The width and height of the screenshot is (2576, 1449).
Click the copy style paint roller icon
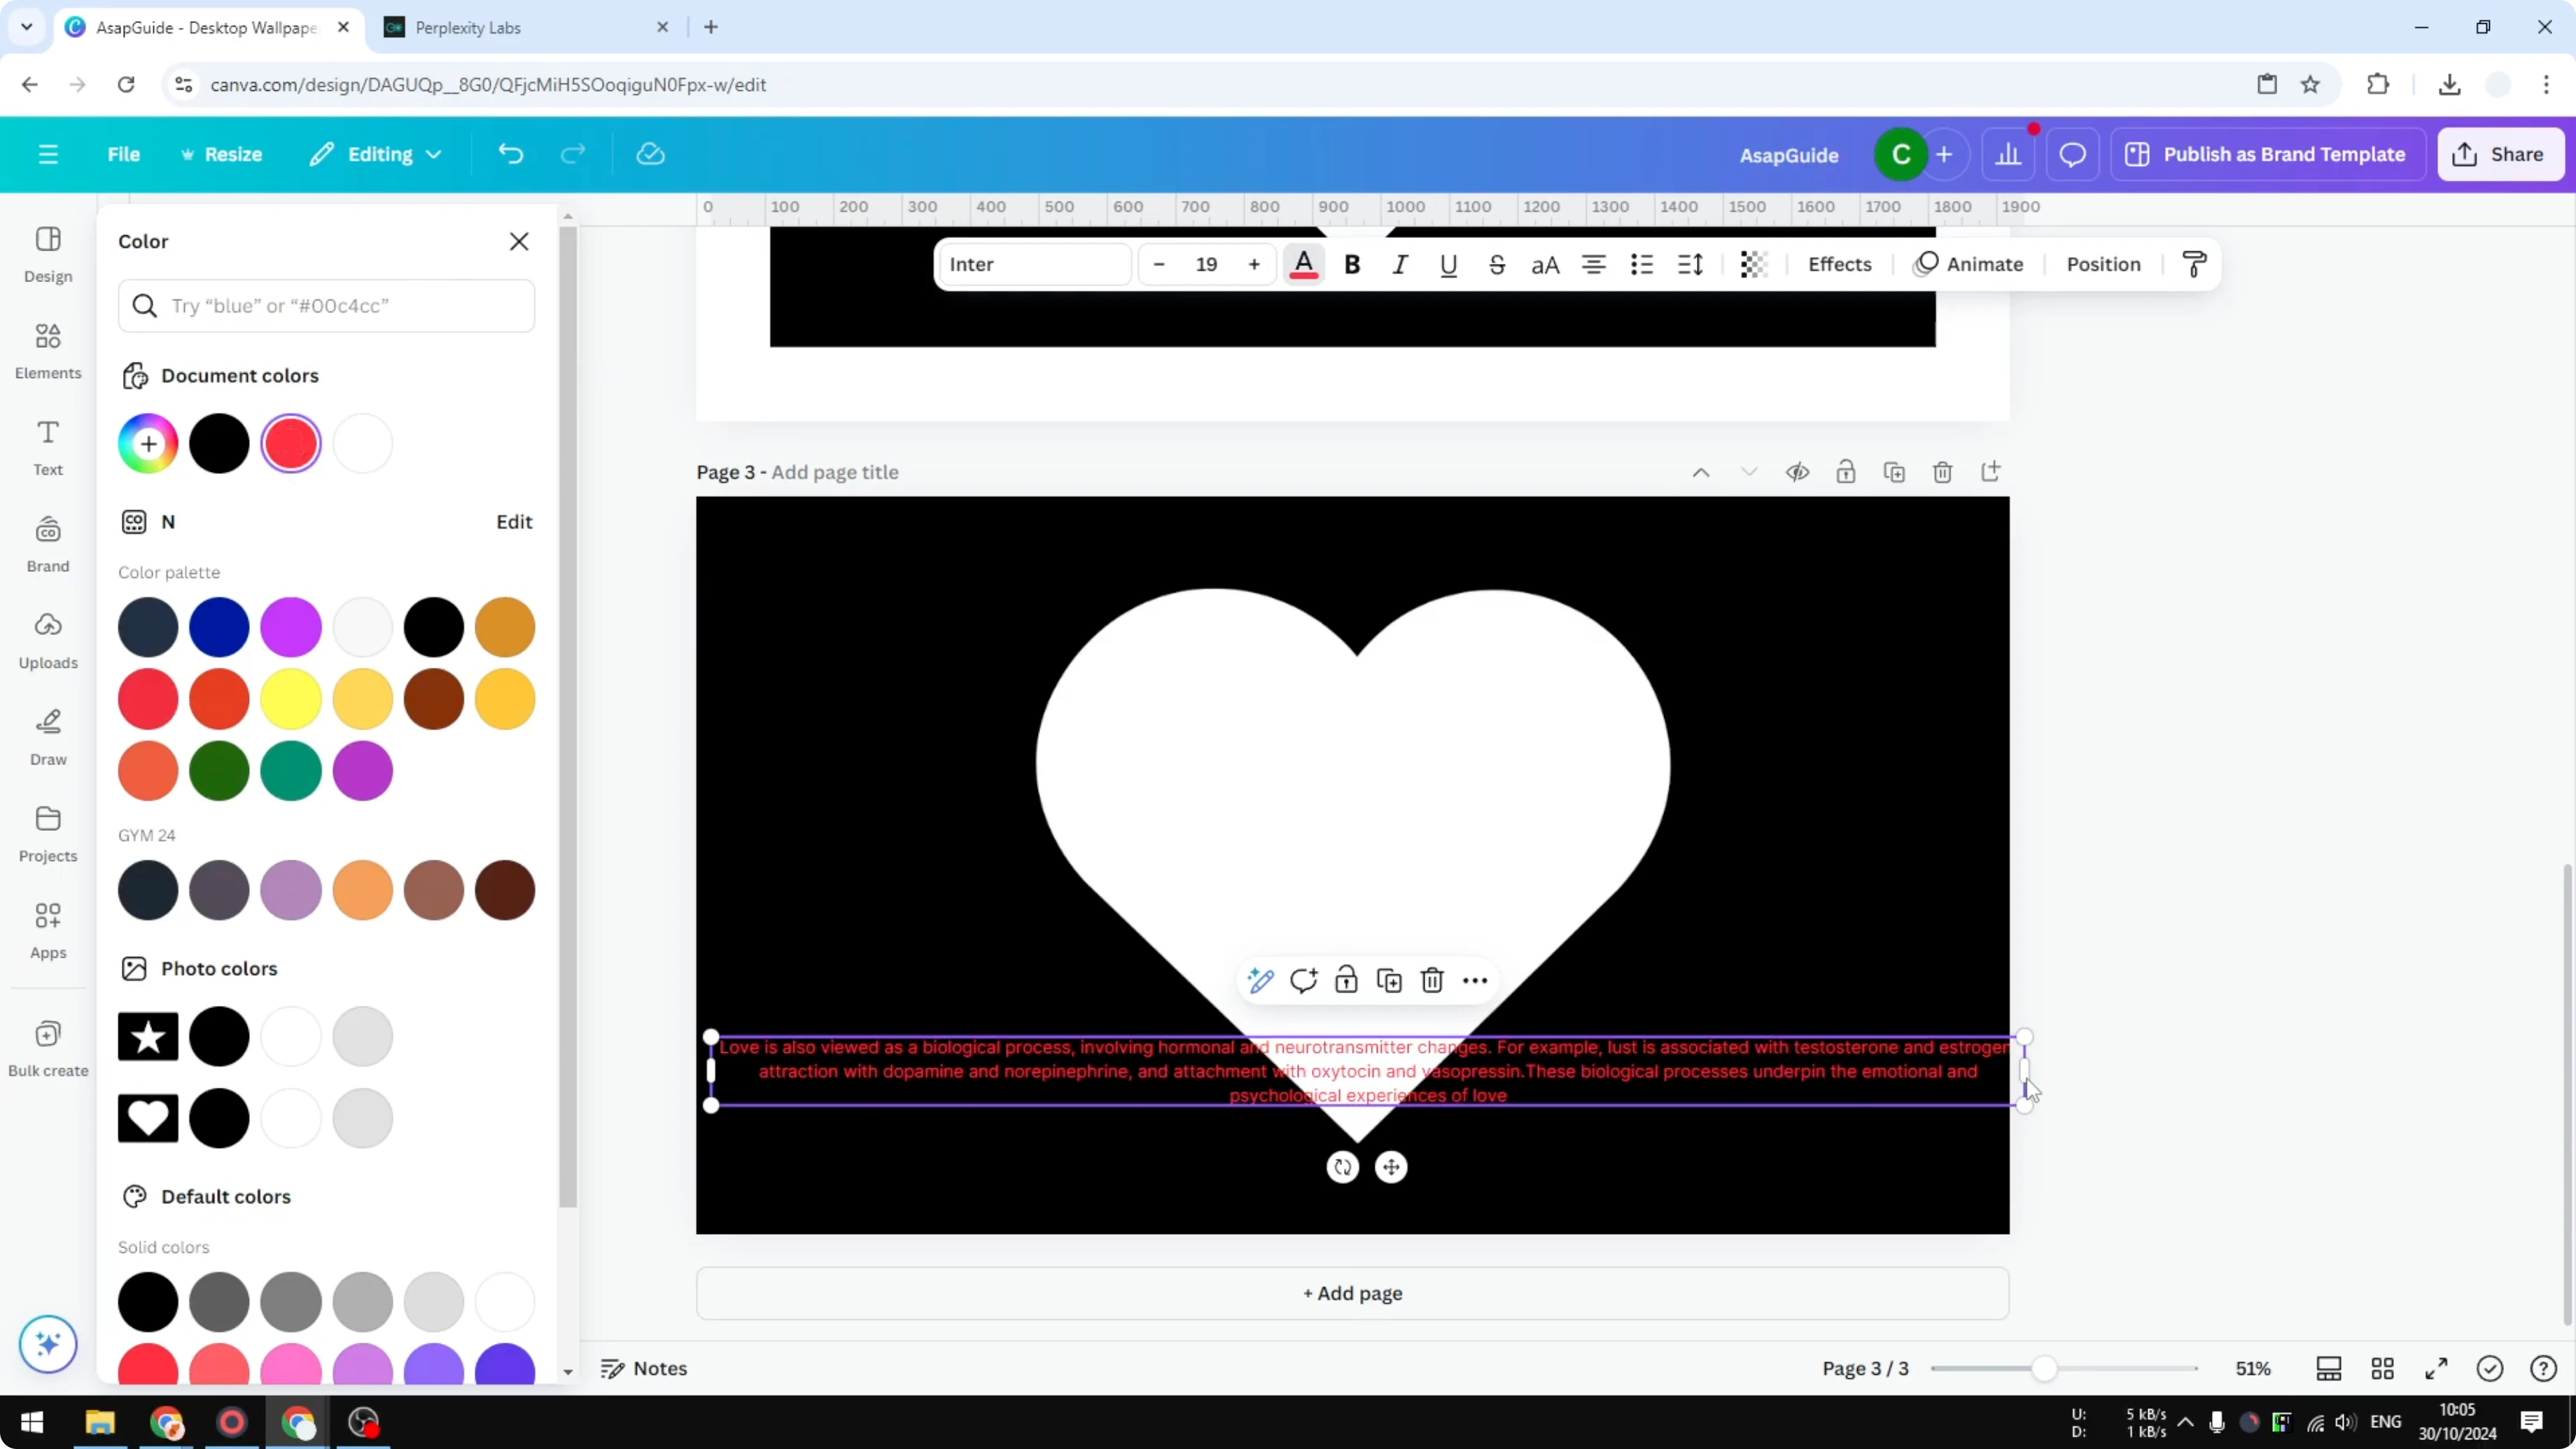[2194, 265]
